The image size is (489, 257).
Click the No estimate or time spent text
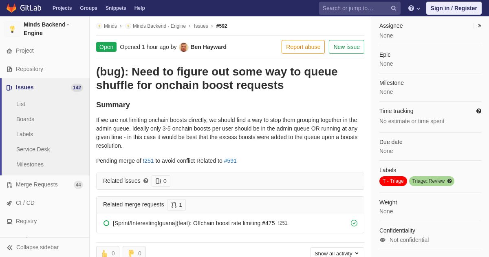coord(412,121)
